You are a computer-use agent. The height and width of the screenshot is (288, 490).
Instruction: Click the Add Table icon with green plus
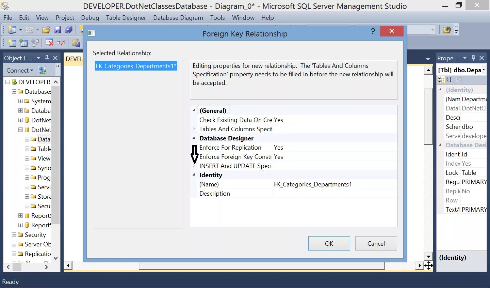point(23,43)
